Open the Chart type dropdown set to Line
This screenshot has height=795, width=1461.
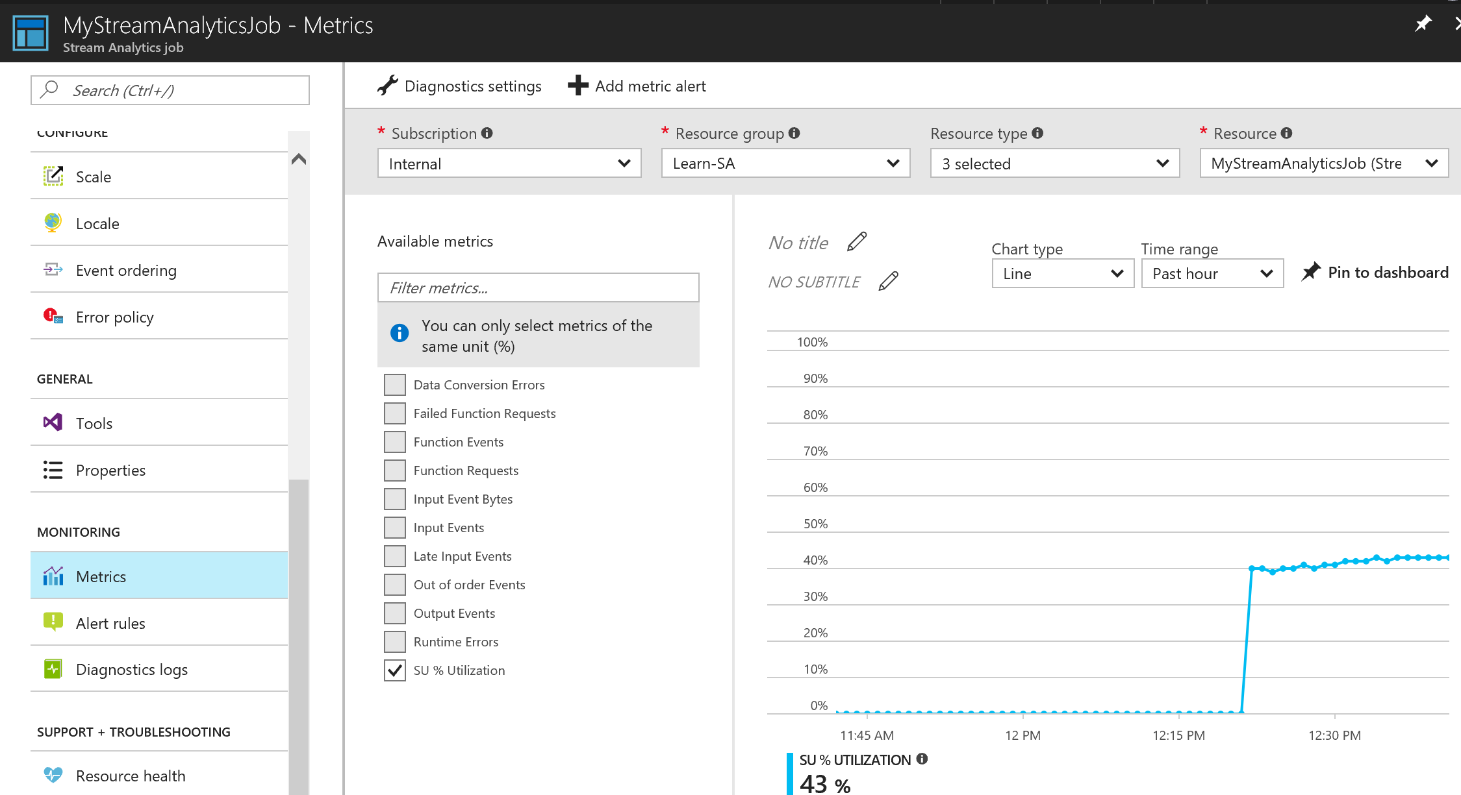click(x=1063, y=273)
